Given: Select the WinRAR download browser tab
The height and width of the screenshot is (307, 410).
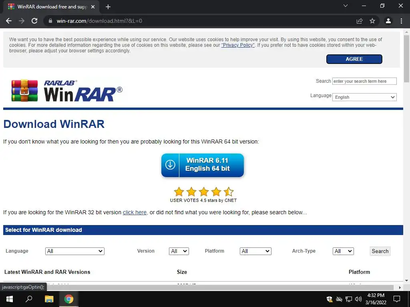Looking at the screenshot, I should click(x=51, y=7).
